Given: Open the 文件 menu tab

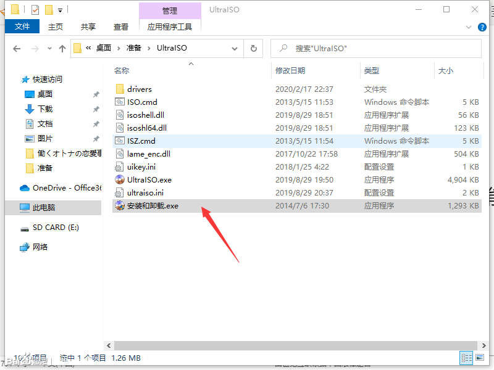Looking at the screenshot, I should click(22, 27).
